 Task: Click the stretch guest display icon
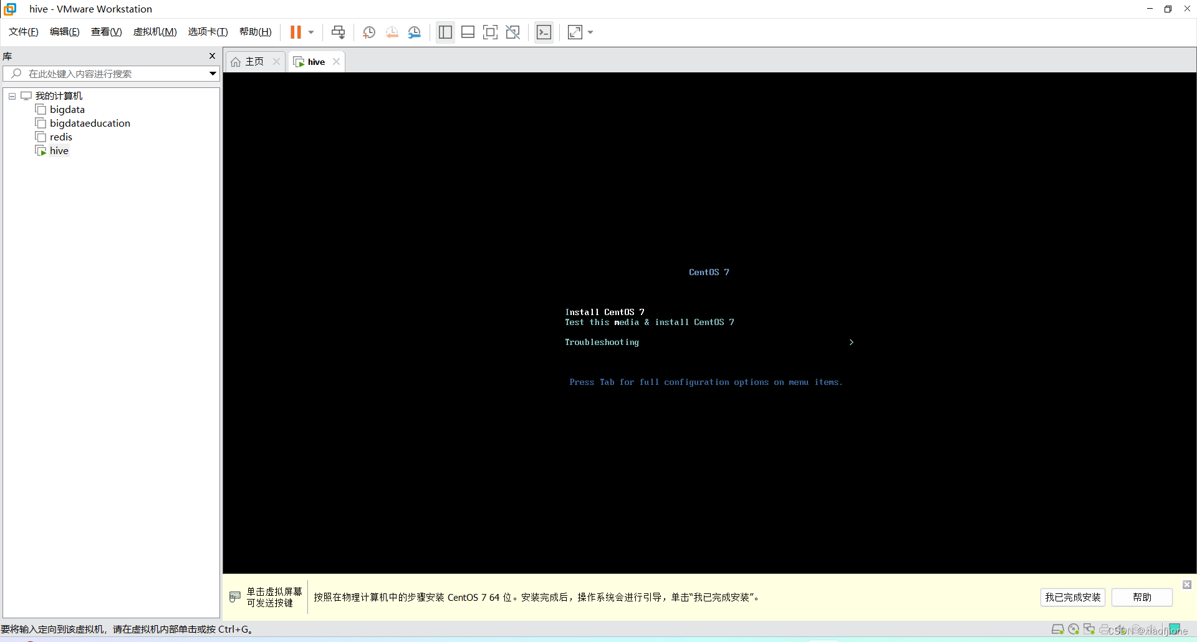pos(575,32)
